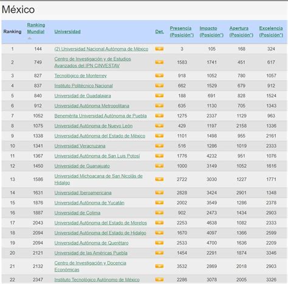Select Impacto value 4232 for San Luis Potosí

pyautogui.click(x=211, y=156)
